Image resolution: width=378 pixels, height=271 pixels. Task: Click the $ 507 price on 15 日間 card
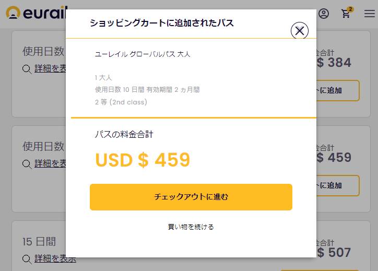334,253
